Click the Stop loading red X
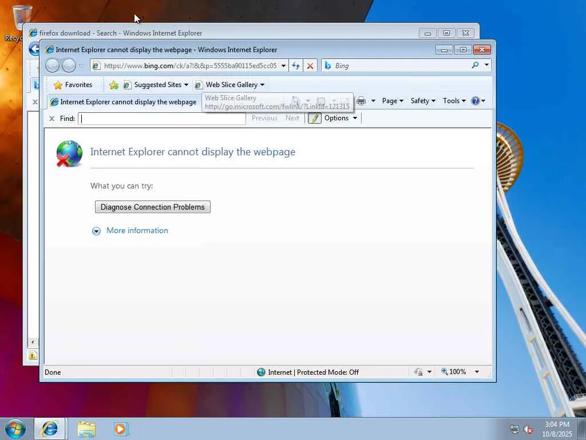 310,66
